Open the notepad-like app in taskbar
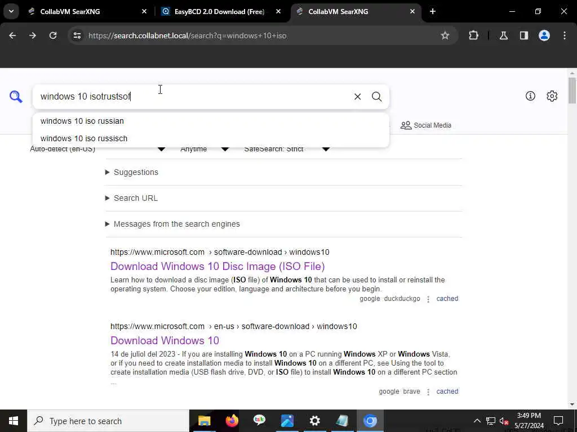This screenshot has width=577, height=432. 342,421
